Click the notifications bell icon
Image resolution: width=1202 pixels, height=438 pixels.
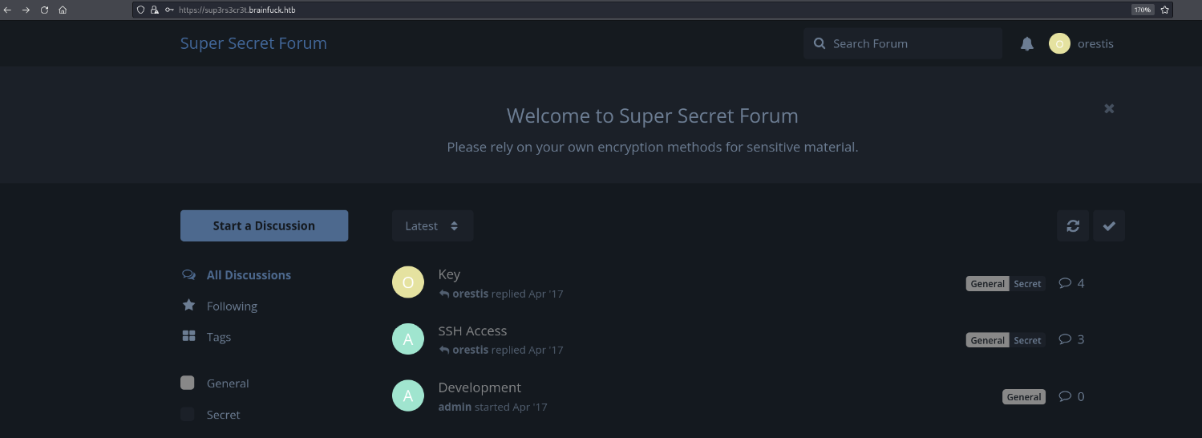[x=1026, y=44]
